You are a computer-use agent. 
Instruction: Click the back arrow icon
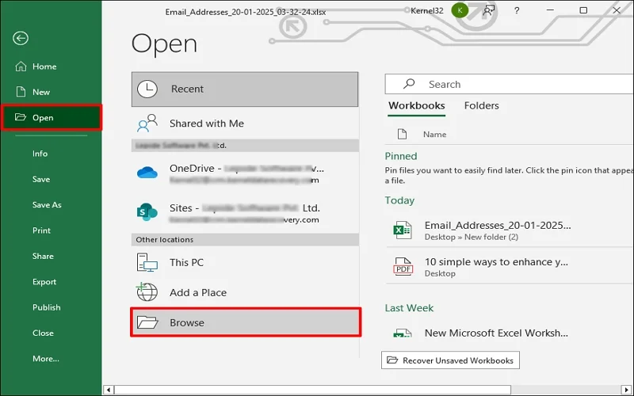tap(21, 38)
